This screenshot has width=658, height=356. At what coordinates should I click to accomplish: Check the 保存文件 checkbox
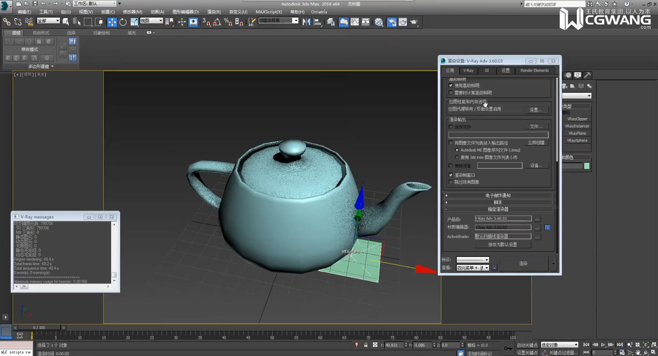451,127
